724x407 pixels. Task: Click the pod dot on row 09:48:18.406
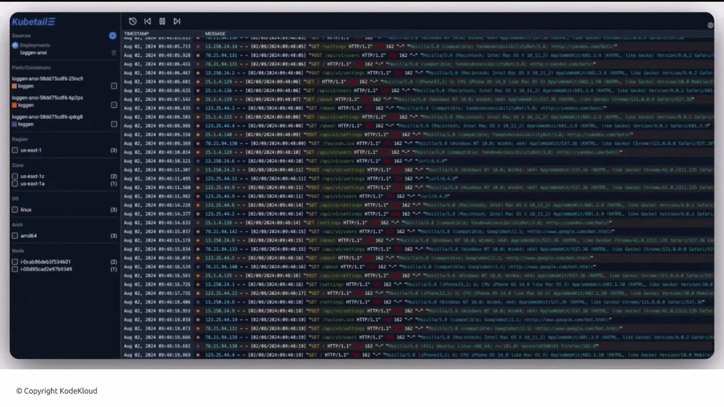pos(198,302)
